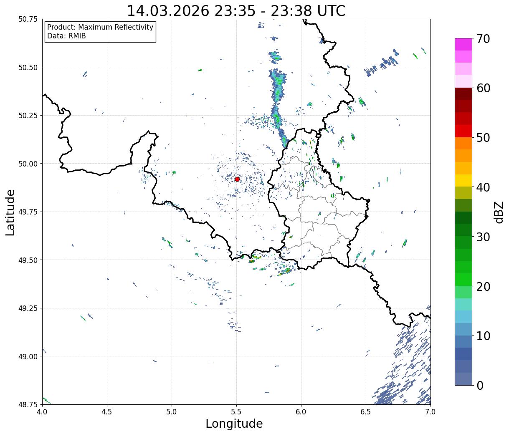Click the colorbar tick label 50
Image resolution: width=509 pixels, height=434 pixels.
483,138
